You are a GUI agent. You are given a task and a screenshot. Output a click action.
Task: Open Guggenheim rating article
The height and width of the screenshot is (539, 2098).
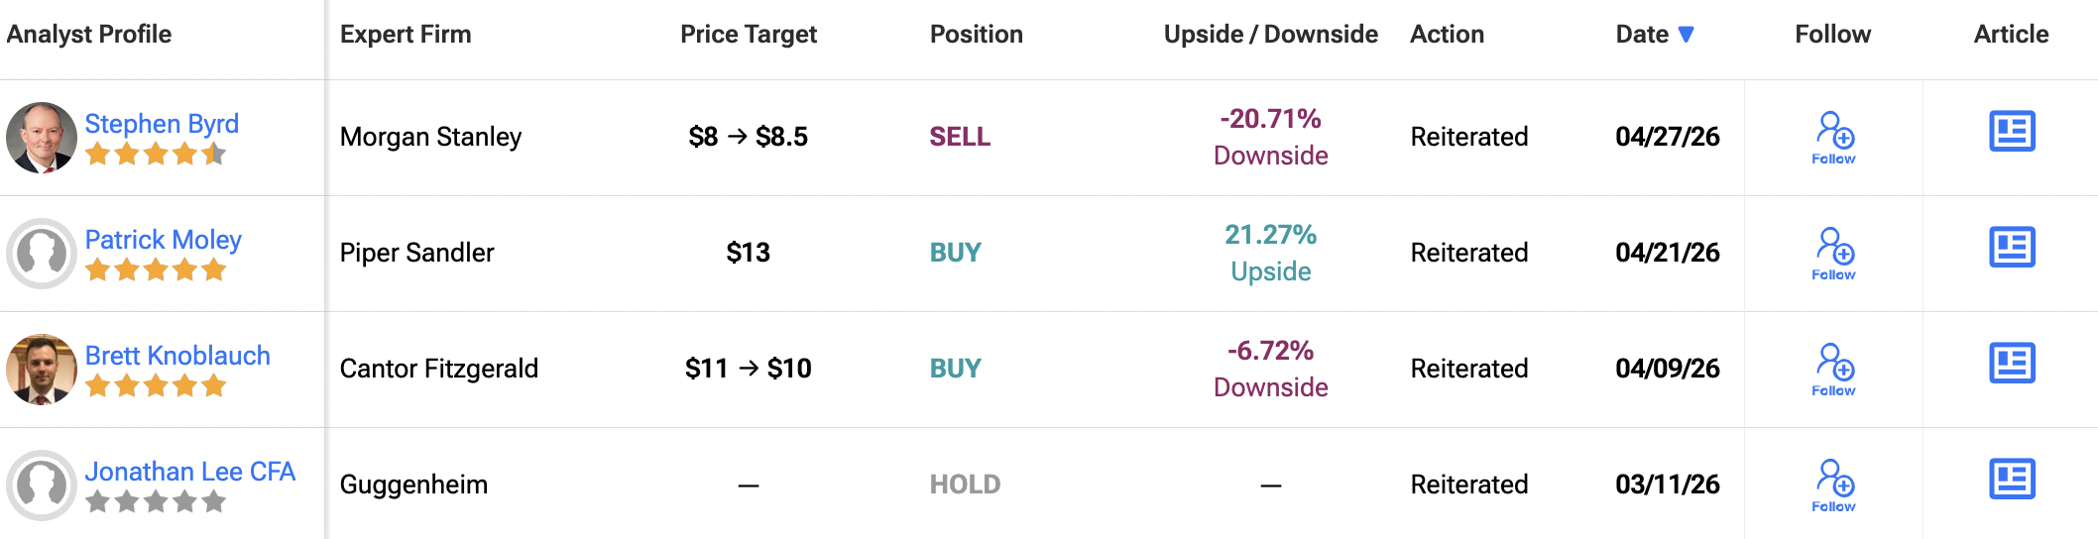(x=2012, y=480)
